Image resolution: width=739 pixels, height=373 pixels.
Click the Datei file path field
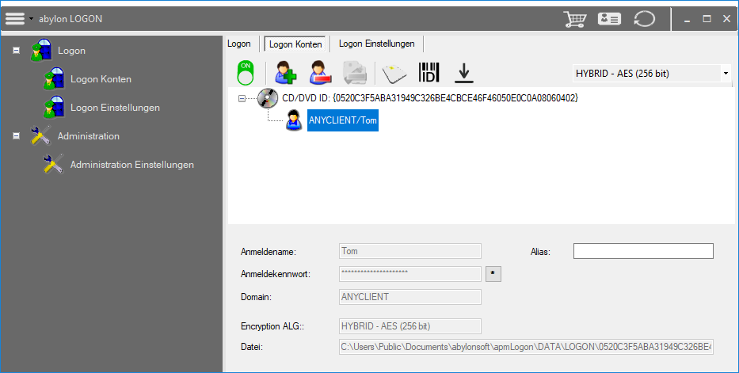tap(526, 347)
